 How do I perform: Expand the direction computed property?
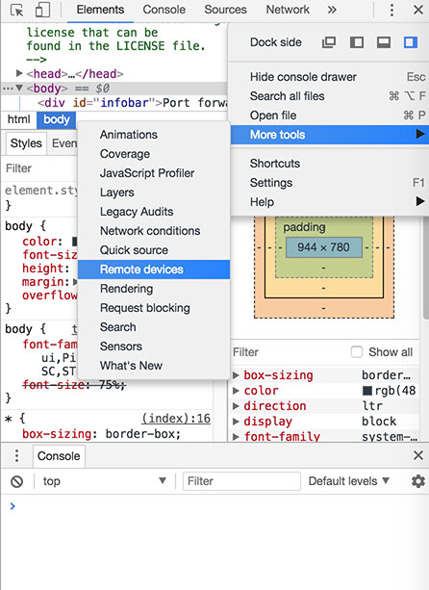pos(236,406)
